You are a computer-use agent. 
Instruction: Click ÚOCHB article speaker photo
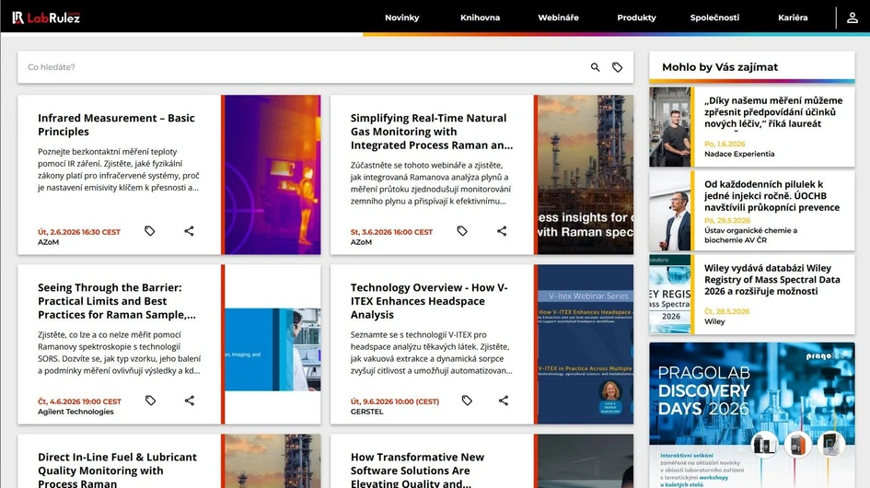tap(669, 211)
